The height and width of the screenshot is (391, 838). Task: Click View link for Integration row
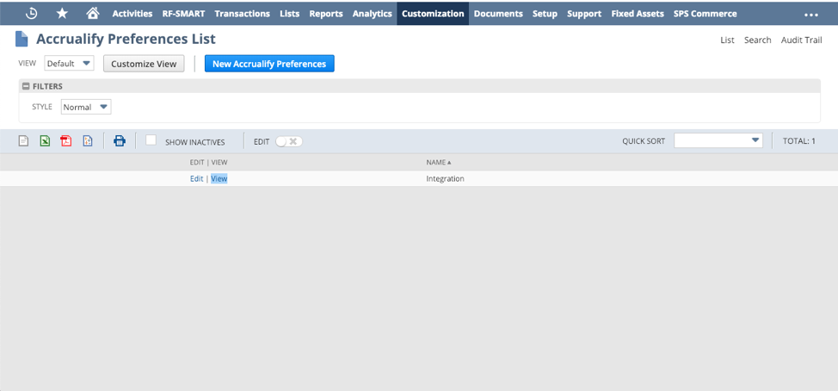point(219,178)
